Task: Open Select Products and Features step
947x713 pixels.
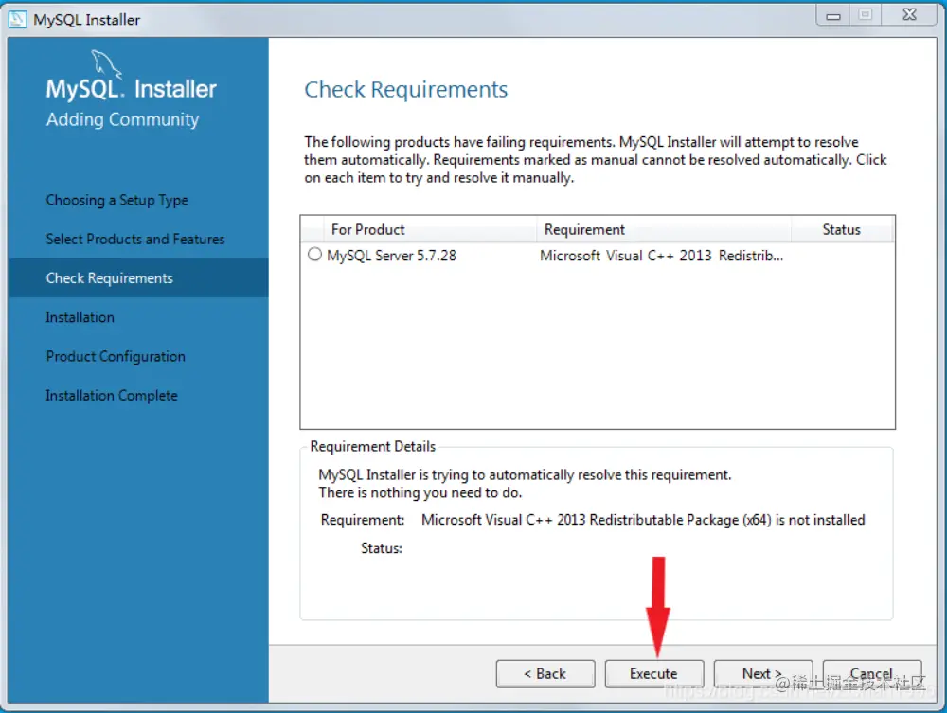Action: pyautogui.click(x=135, y=239)
